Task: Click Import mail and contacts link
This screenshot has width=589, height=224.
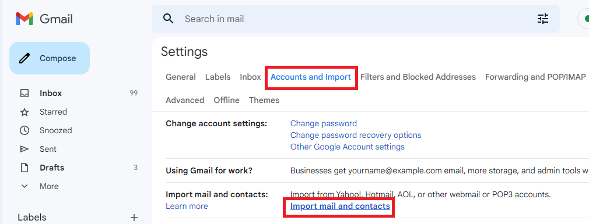Action: 340,206
